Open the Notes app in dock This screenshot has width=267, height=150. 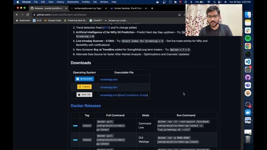tap(248, 22)
